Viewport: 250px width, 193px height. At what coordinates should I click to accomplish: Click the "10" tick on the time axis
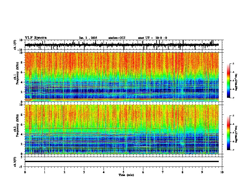(x=222, y=172)
